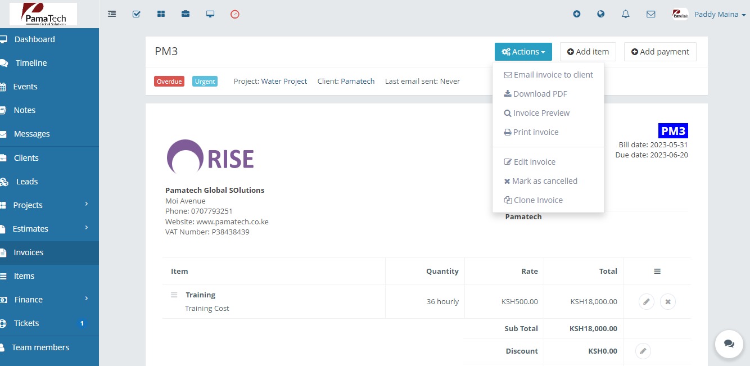Viewport: 750px width, 366px height.
Task: Open the grid icon in top bar
Action: coord(161,14)
